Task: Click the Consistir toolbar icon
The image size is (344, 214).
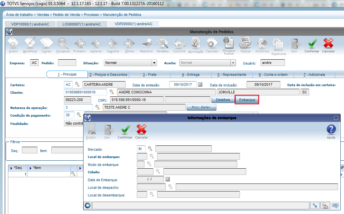Action: [x=179, y=45]
